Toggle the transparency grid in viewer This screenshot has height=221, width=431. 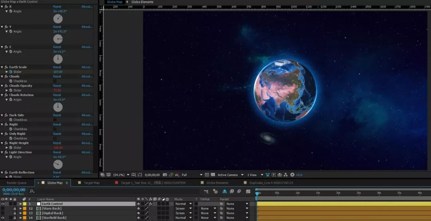212,175
